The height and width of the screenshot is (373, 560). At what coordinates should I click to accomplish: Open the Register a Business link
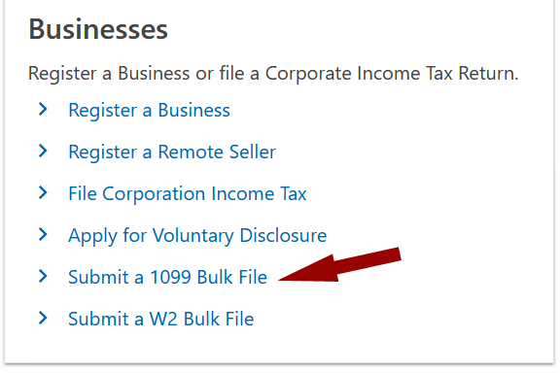149,110
